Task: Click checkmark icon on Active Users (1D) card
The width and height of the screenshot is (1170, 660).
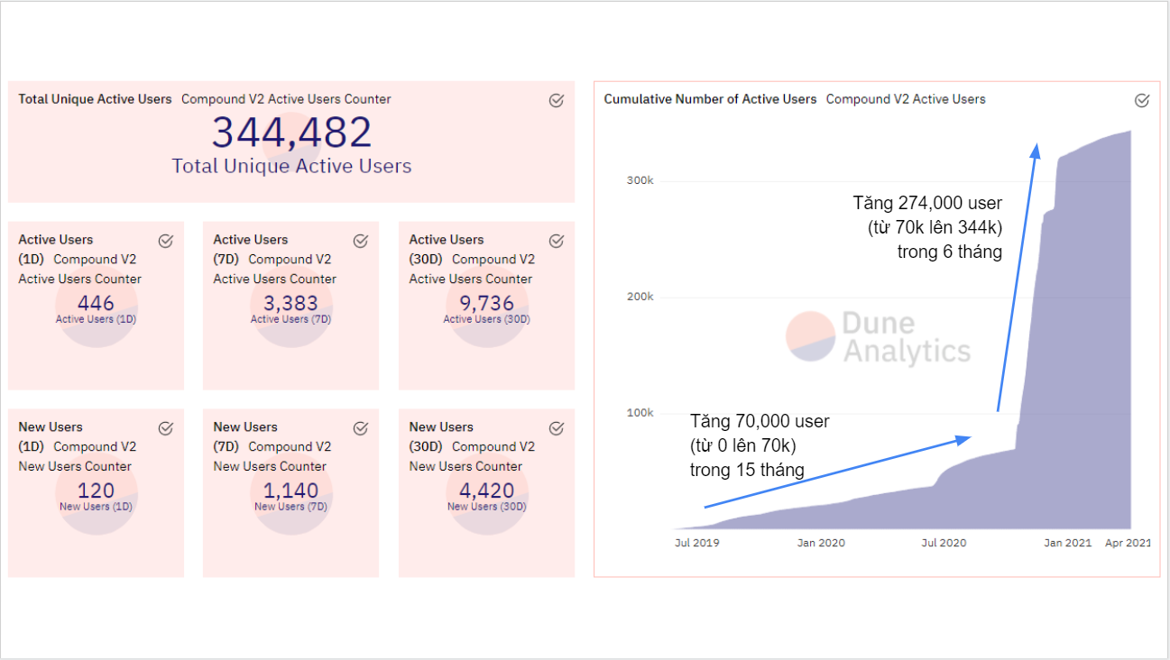Action: [166, 241]
